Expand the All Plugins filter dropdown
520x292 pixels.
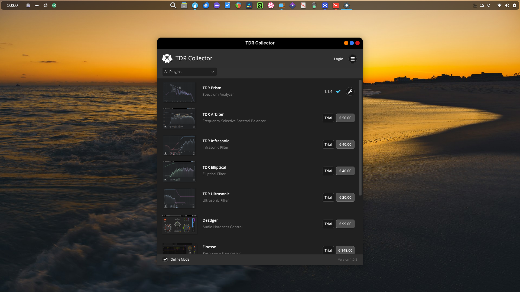(x=189, y=72)
